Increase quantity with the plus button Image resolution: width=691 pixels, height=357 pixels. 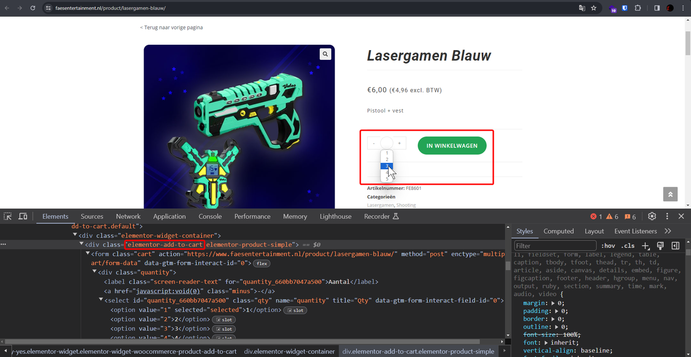(x=399, y=143)
